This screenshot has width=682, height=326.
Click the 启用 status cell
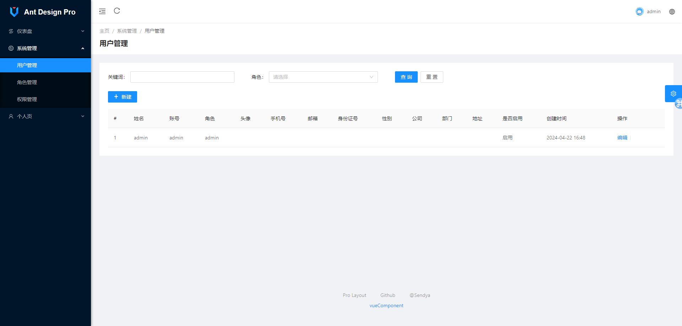click(x=508, y=138)
